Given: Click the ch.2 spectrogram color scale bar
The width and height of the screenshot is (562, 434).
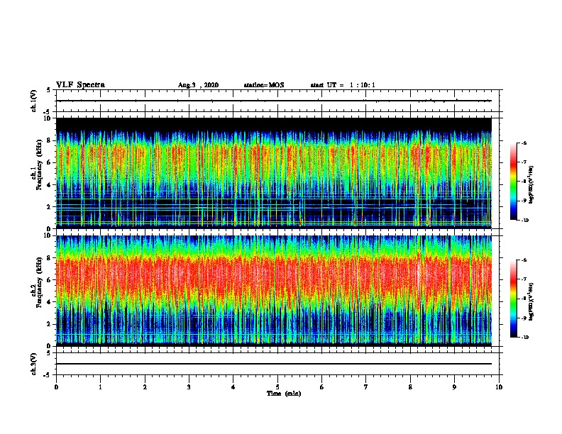Looking at the screenshot, I should point(513,299).
